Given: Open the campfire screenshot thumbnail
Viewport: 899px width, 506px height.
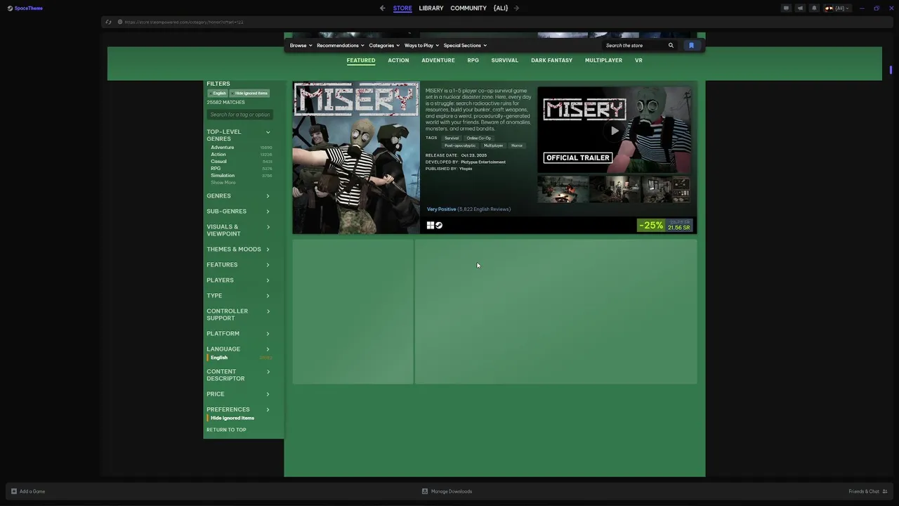Looking at the screenshot, I should [x=563, y=190].
